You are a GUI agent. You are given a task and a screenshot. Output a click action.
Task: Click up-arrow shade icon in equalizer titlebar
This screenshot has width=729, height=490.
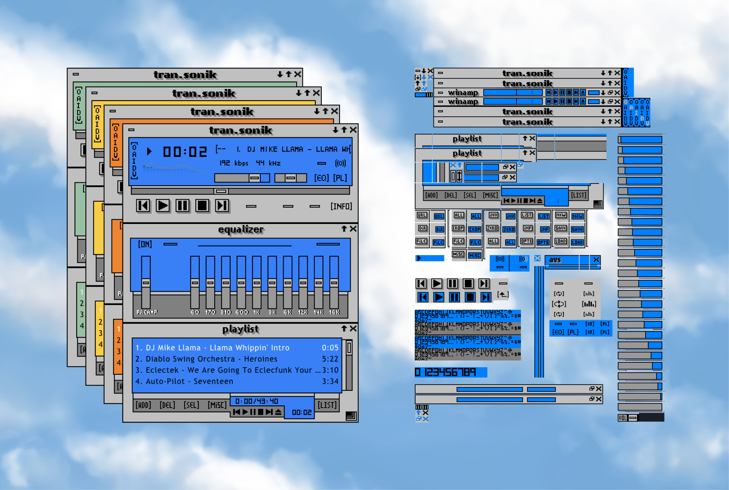pos(344,229)
